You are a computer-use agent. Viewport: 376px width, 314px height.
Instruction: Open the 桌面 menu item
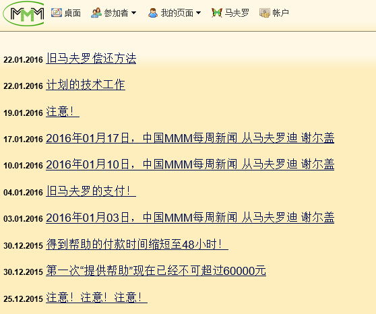pyautogui.click(x=73, y=13)
